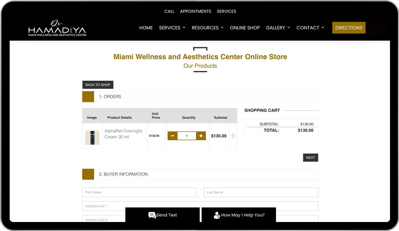399x231 pixels.
Task: Click the Our Products subtitle
Action: point(200,66)
